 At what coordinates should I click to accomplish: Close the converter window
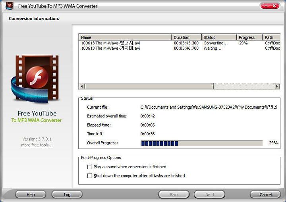pos(274,6)
